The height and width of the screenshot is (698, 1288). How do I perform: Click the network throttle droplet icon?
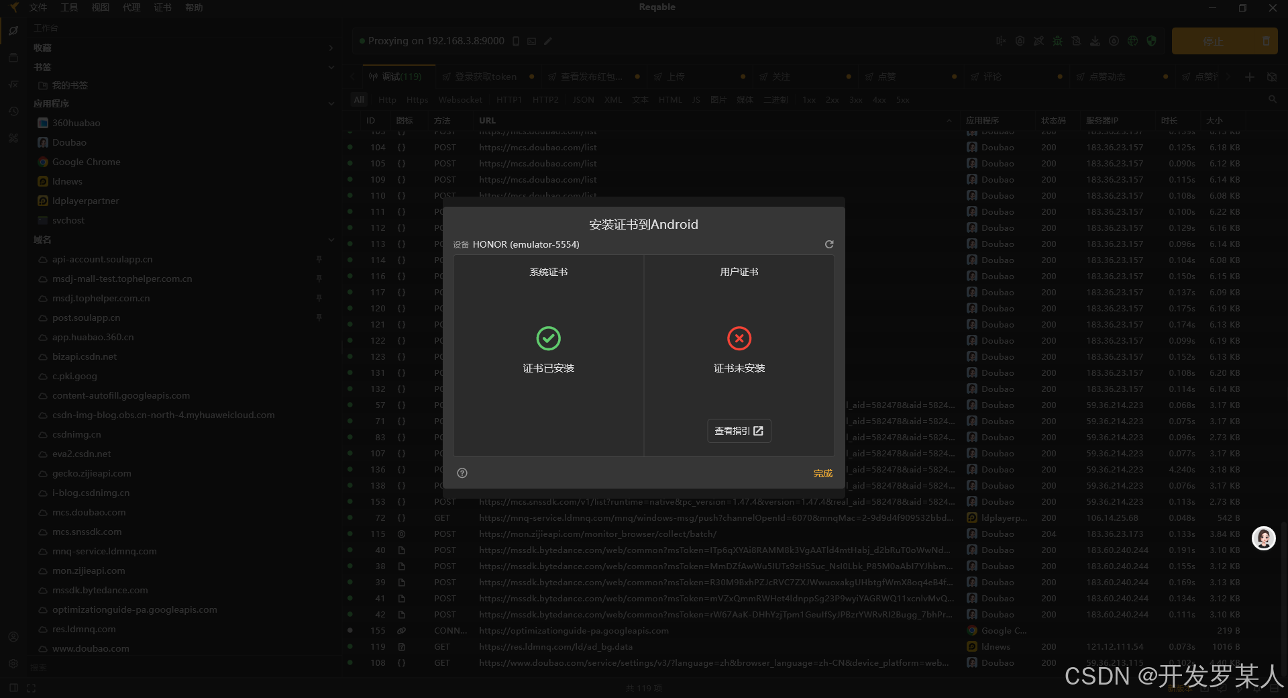(1114, 41)
